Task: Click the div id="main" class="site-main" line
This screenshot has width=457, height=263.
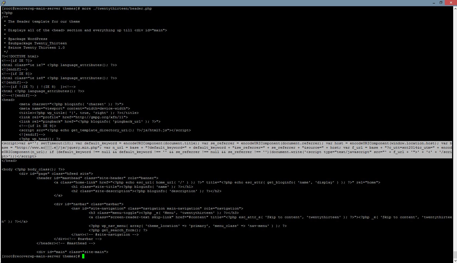Action: [x=72, y=252]
